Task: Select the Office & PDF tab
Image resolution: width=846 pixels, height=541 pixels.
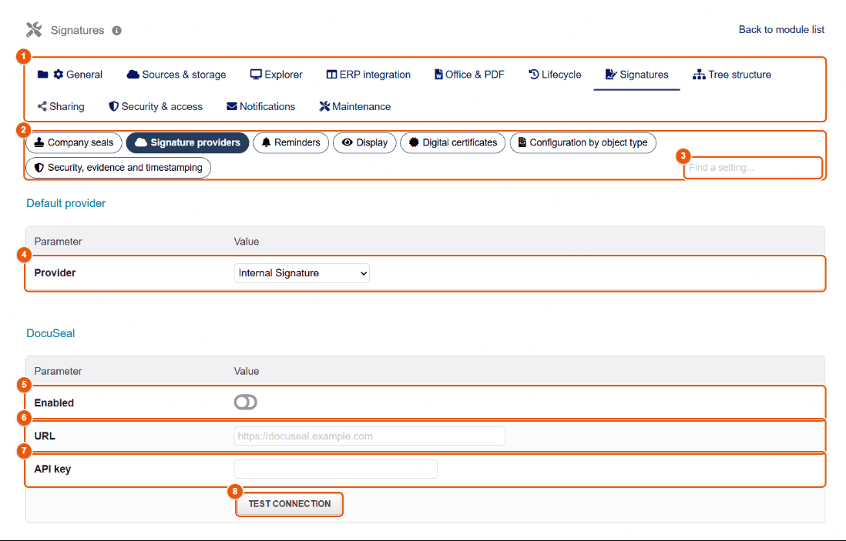Action: point(469,75)
